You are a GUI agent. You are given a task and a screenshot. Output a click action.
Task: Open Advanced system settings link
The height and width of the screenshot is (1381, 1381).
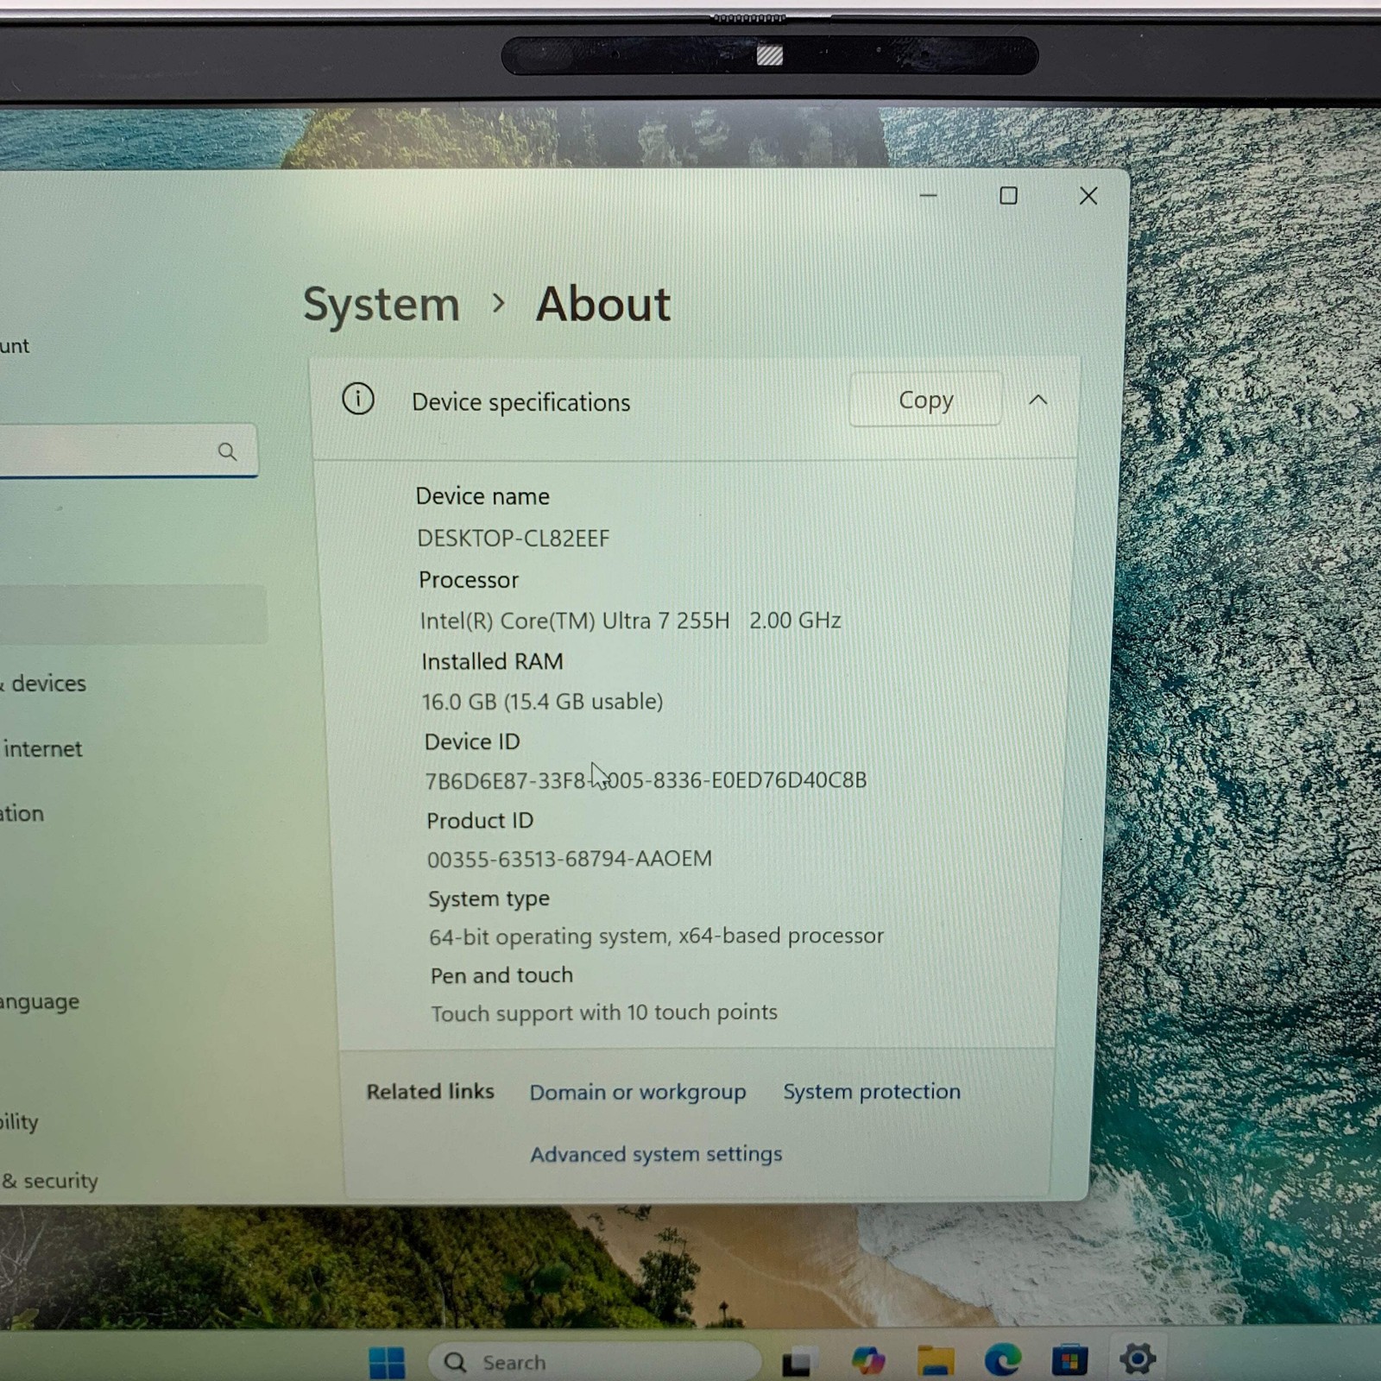coord(656,1154)
